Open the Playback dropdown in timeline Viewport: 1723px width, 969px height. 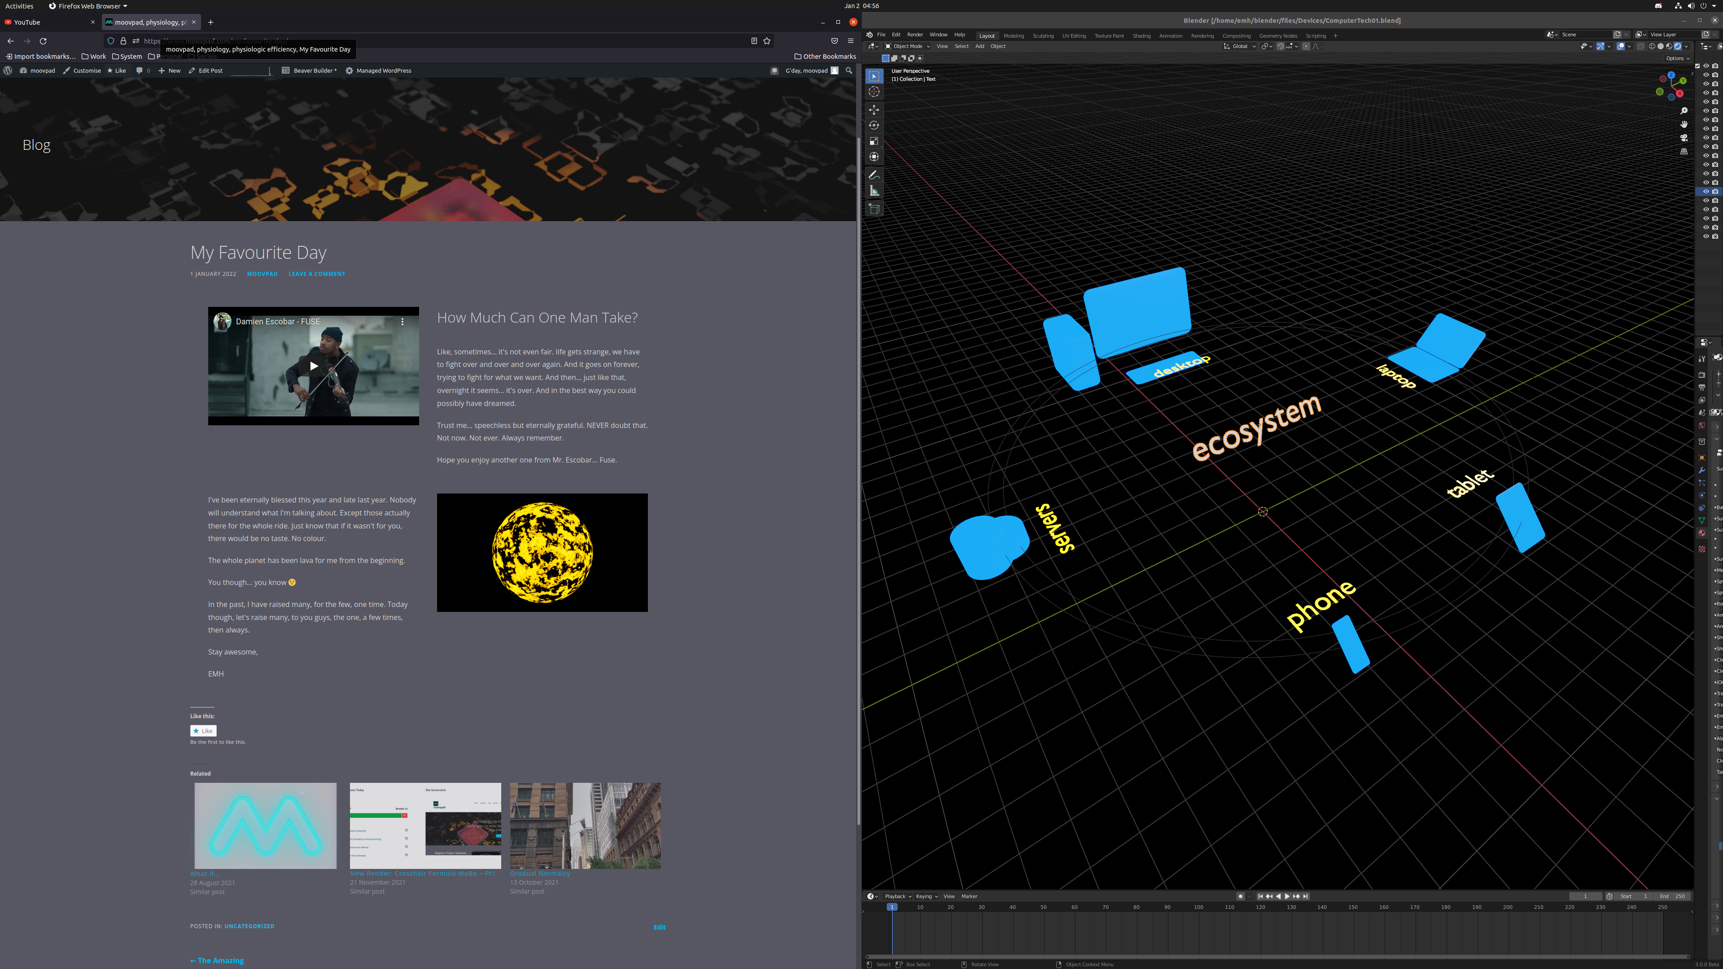tap(897, 896)
